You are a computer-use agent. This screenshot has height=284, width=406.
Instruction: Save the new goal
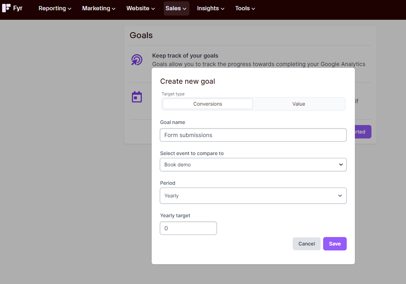click(x=334, y=244)
